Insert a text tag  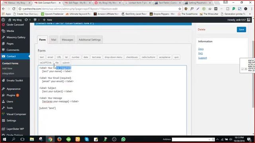(x=42, y=57)
